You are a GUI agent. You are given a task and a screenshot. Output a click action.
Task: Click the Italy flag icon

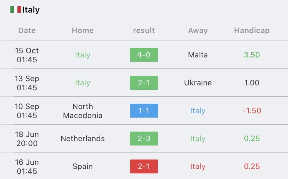click(x=16, y=10)
